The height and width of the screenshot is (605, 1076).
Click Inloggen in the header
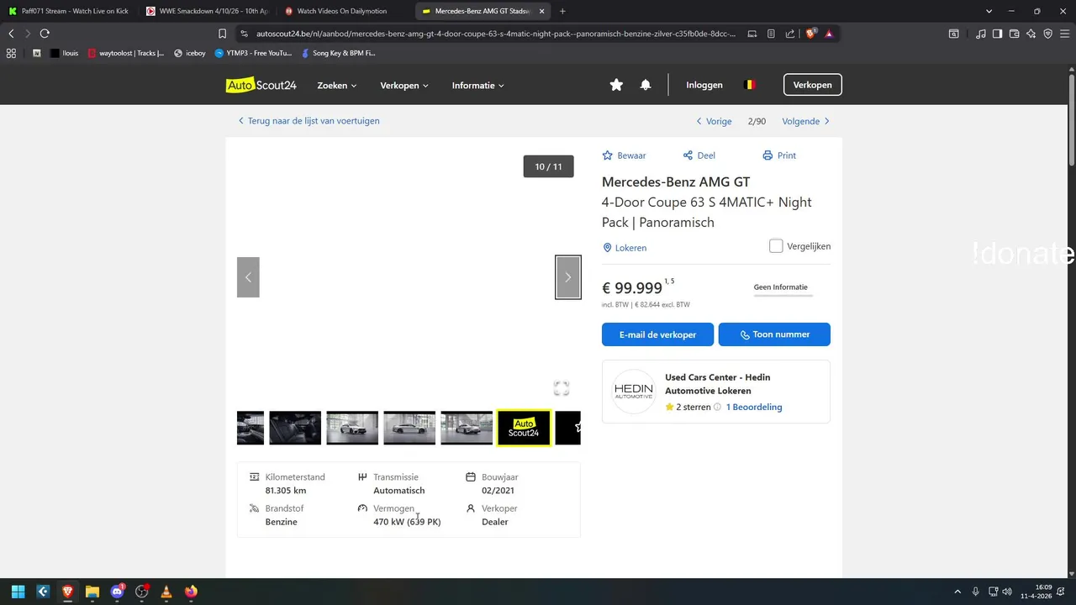[x=704, y=85]
